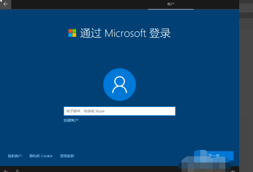This screenshot has height=172, width=253.
Task: View the 使用条款 link
Action: pyautogui.click(x=67, y=156)
